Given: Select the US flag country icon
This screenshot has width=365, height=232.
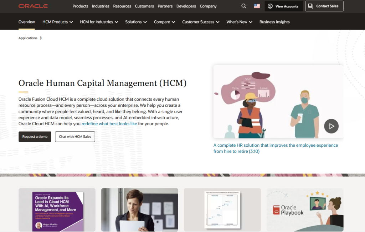Looking at the screenshot, I should [x=257, y=6].
